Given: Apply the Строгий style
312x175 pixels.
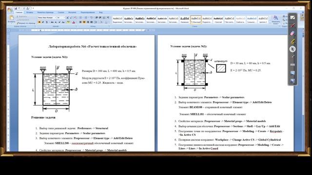Looking at the screenshot, I should point(218,19).
